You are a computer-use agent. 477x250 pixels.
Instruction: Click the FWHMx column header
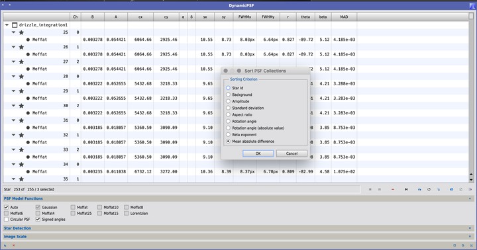click(x=244, y=17)
